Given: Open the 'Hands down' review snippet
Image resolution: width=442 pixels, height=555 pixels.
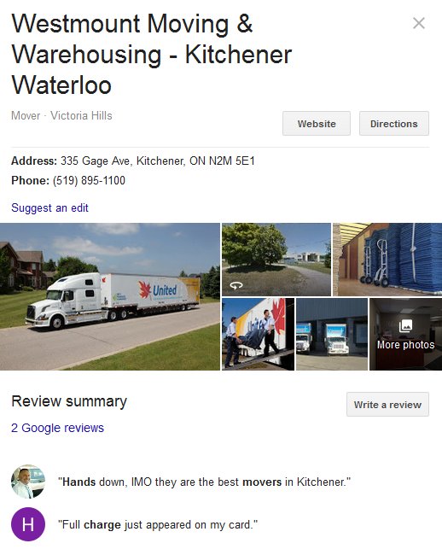Looking at the screenshot, I should (x=205, y=482).
